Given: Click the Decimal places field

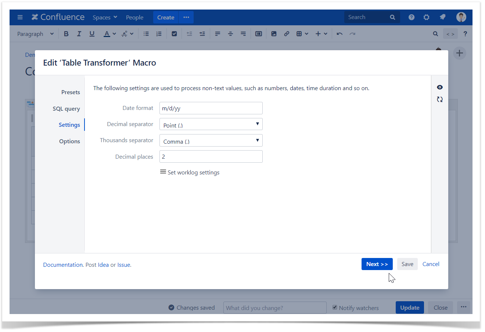Looking at the screenshot, I should (211, 156).
